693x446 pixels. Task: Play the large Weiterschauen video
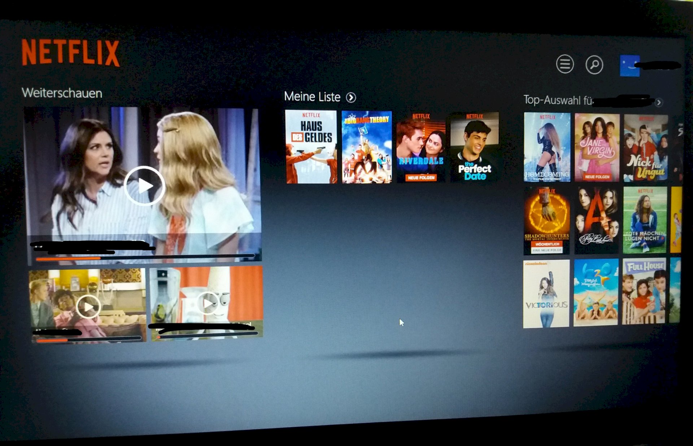tap(144, 186)
